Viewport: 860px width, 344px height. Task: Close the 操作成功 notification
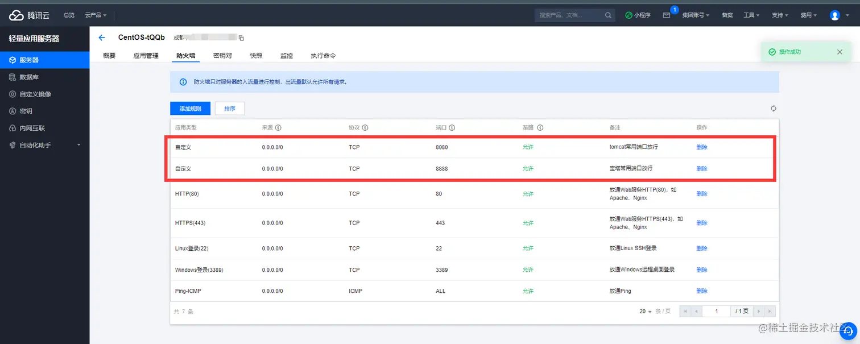840,52
